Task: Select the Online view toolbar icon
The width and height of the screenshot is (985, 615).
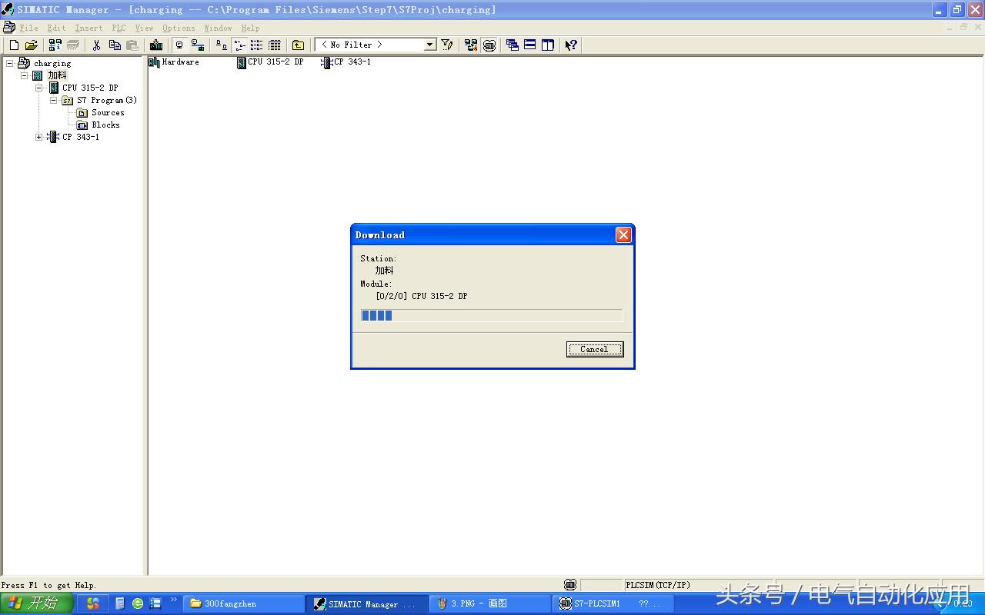Action: coord(198,45)
